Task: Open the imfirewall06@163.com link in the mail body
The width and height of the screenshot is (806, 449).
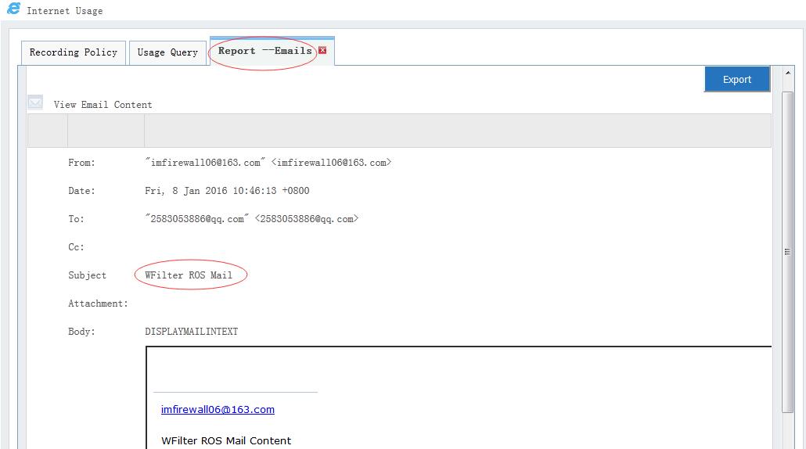Action: coord(218,409)
